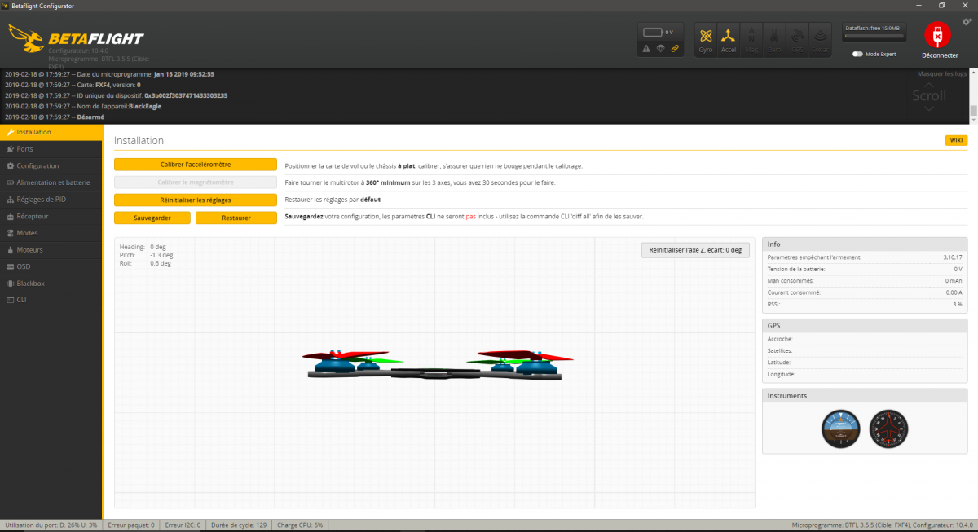Click the GPS sensor icon

click(796, 39)
